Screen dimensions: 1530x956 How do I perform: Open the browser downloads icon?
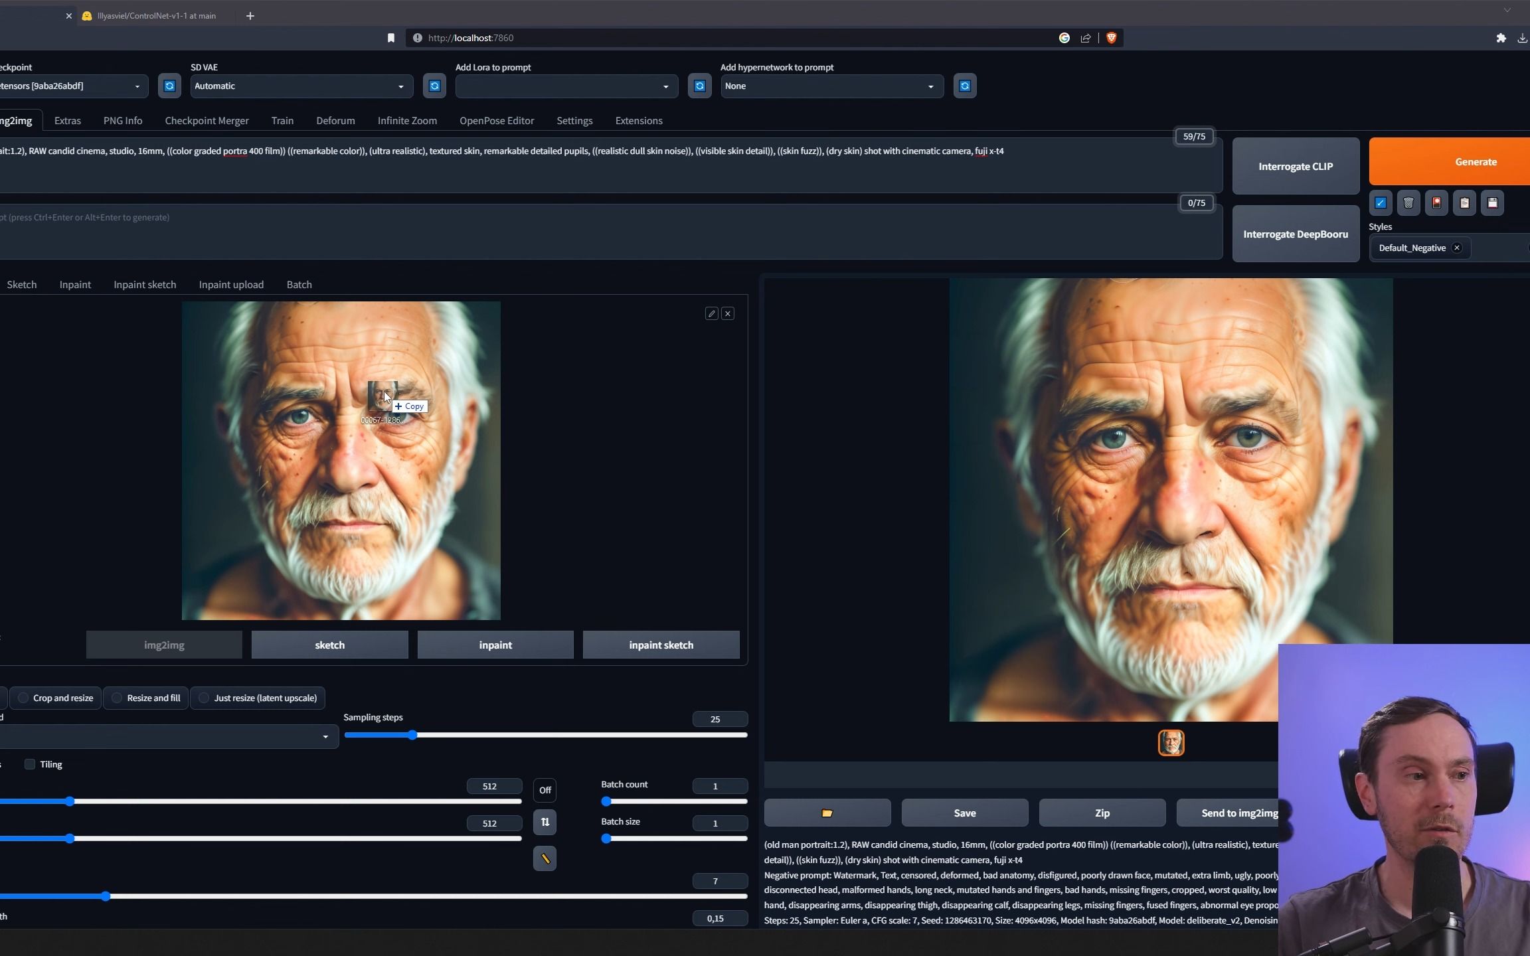[1522, 38]
